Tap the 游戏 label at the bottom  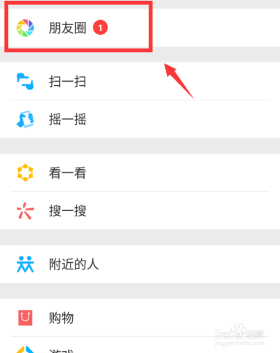62,351
